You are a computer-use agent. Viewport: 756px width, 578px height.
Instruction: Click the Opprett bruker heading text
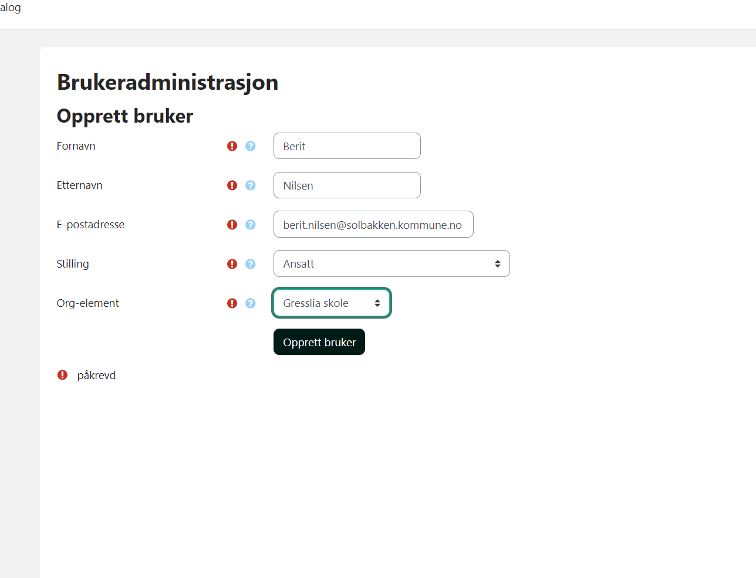(x=125, y=116)
